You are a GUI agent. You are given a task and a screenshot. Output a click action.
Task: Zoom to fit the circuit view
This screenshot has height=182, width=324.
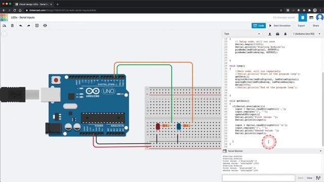[x=5, y=34]
